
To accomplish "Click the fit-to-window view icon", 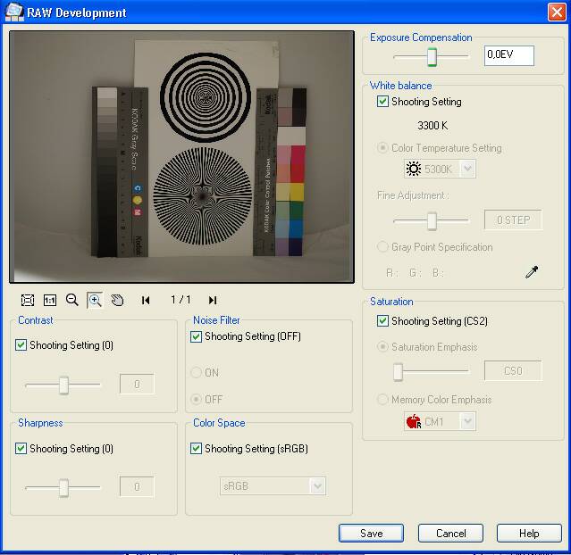I will [x=28, y=301].
